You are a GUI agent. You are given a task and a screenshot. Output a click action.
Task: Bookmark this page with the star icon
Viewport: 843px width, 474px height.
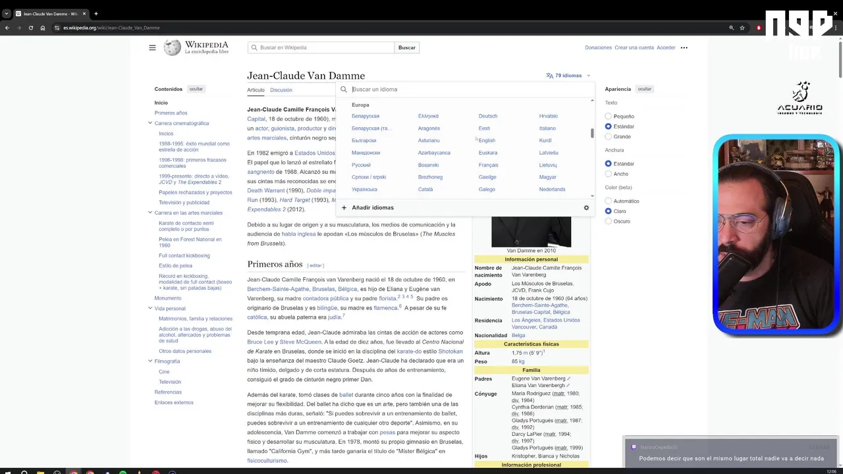[x=742, y=28]
